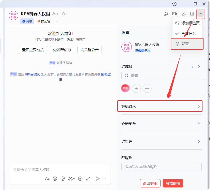This screenshot has height=190, width=210.
Task: Click the 编辑群信息 link
Action: pyautogui.click(x=143, y=51)
